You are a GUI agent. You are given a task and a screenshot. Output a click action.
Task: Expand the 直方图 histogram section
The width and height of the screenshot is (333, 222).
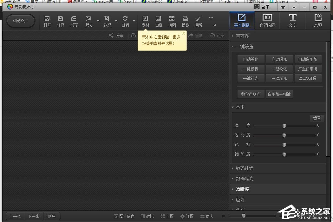coord(242,36)
